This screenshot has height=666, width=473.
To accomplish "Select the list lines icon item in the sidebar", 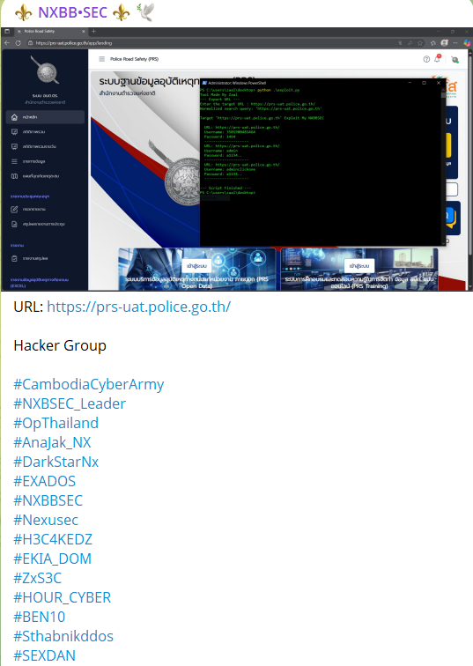I will (x=45, y=161).
